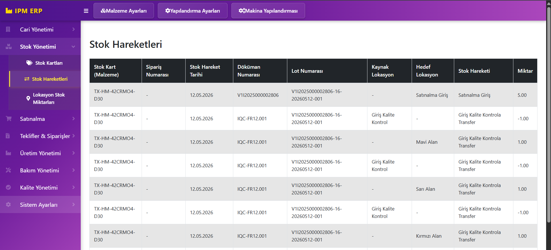Expand Sistem Ayarları chevron arrow

pos(74,204)
